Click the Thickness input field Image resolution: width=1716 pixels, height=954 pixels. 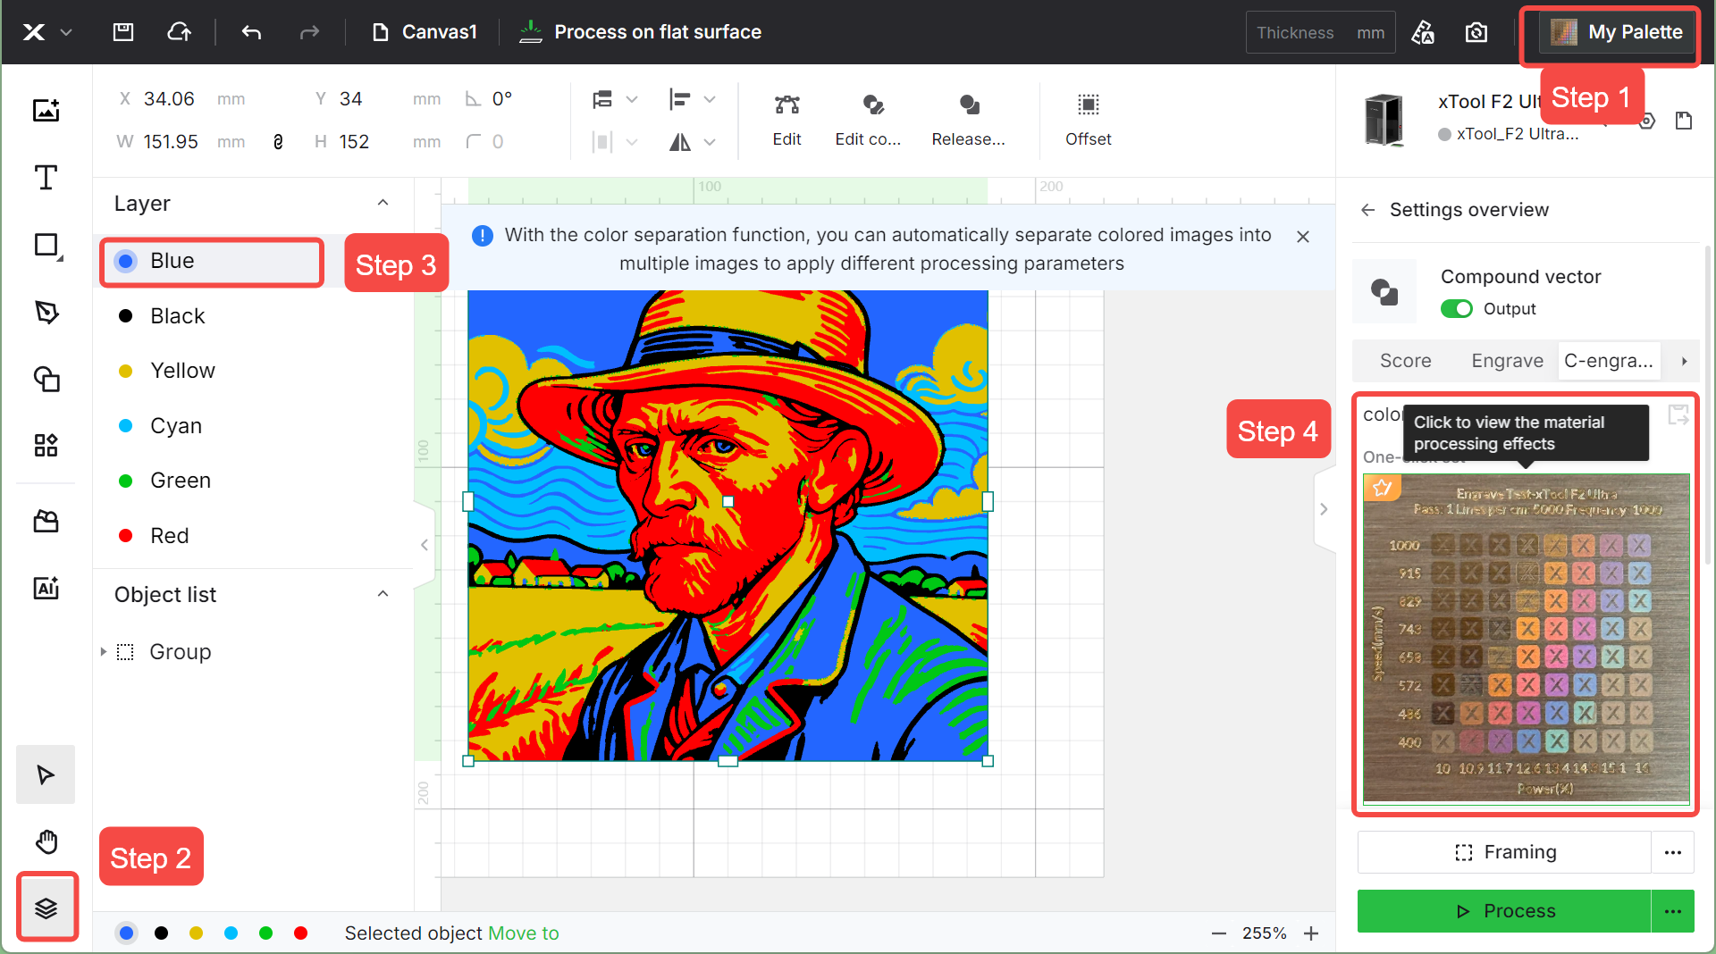(x=1321, y=33)
